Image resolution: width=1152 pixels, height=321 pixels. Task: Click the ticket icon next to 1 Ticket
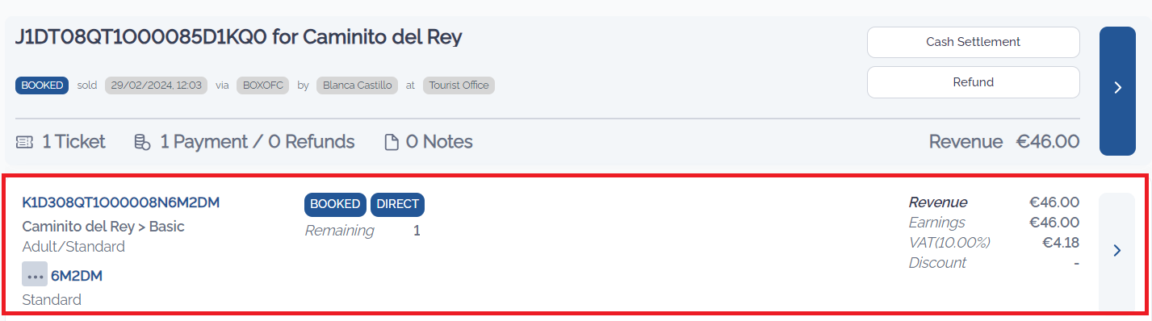[24, 142]
